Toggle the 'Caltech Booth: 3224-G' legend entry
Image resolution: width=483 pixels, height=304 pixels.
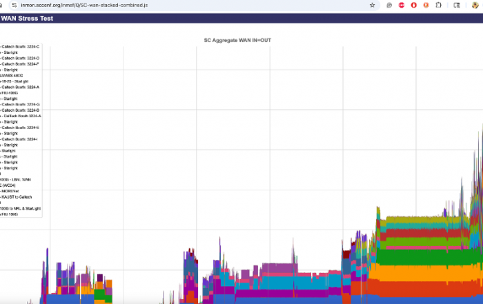[x=21, y=104]
